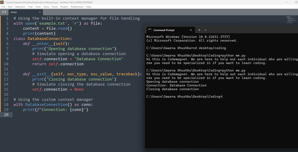Image resolution: width=298 pixels, height=152 pixels.
Task: Click the last terminal prompt line
Action: (x=184, y=97)
